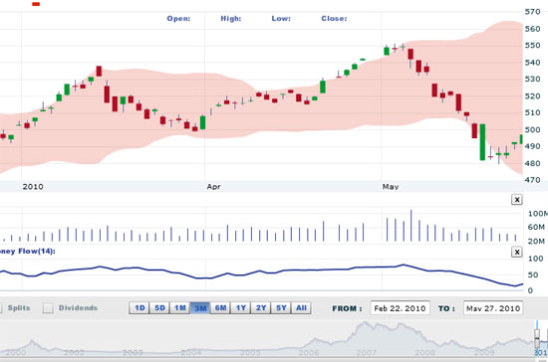Enable the Dividends checkbox
This screenshot has width=548, height=362.
tap(48, 308)
